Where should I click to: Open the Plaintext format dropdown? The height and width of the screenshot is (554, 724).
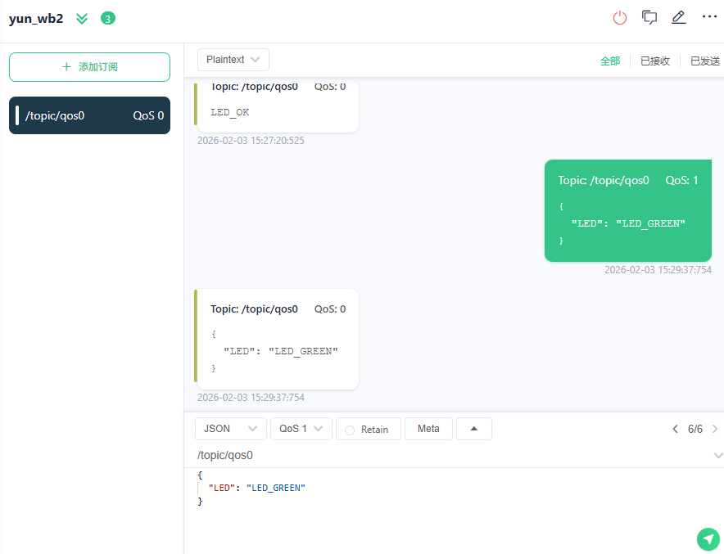pos(233,60)
